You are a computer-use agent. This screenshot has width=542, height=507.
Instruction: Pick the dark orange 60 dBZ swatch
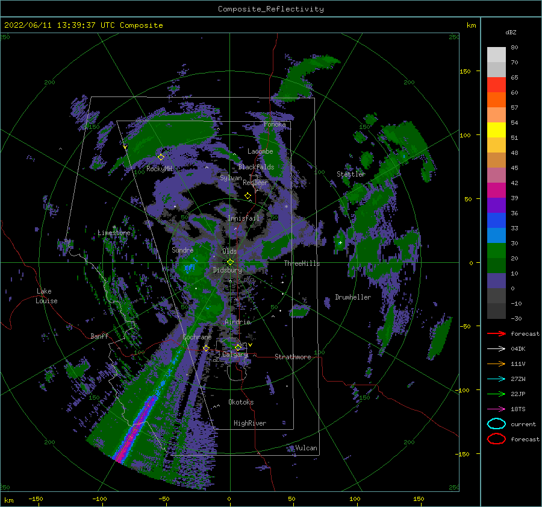pos(496,99)
